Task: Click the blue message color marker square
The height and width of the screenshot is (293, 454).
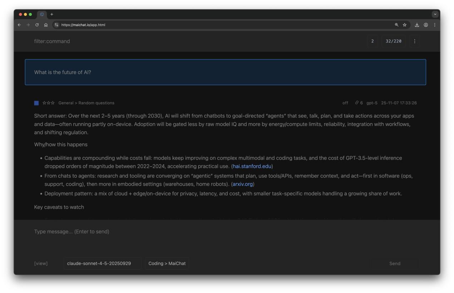Action: point(36,103)
